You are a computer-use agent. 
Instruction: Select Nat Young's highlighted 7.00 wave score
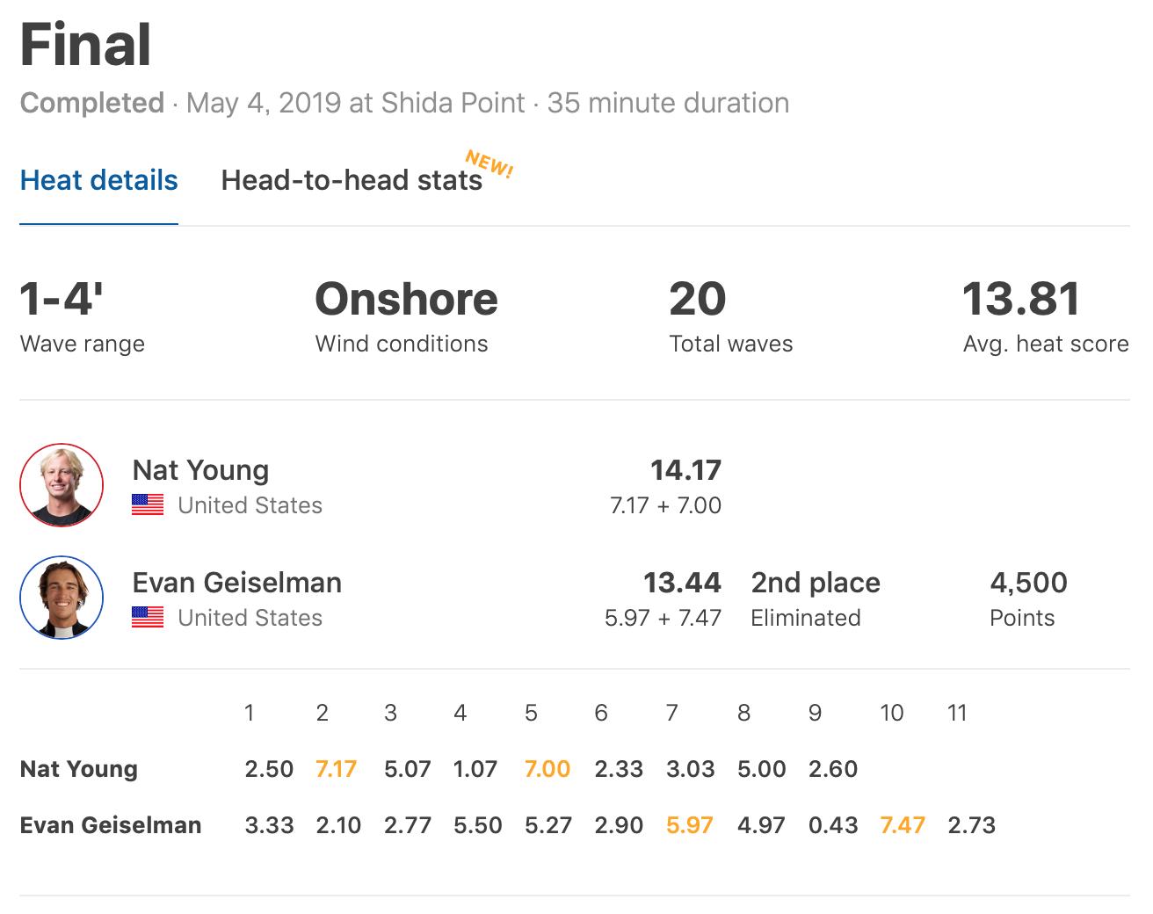(x=547, y=769)
